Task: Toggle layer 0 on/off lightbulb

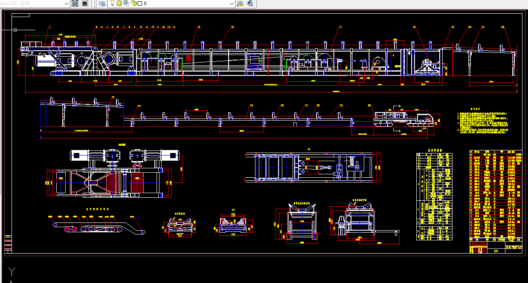Action: [113, 3]
